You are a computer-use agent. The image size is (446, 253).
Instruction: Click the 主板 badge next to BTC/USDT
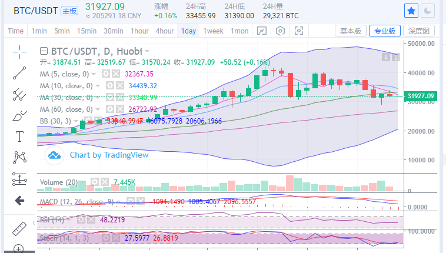tap(69, 11)
